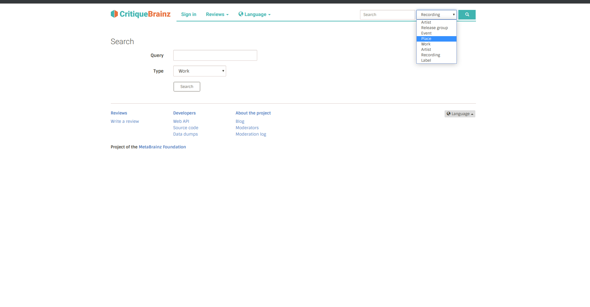
Task: Click the teal magnifier search button
Action: coord(467,15)
